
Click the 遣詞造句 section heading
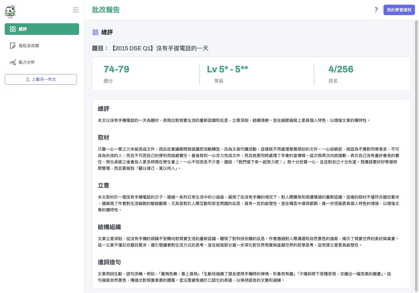(x=109, y=262)
